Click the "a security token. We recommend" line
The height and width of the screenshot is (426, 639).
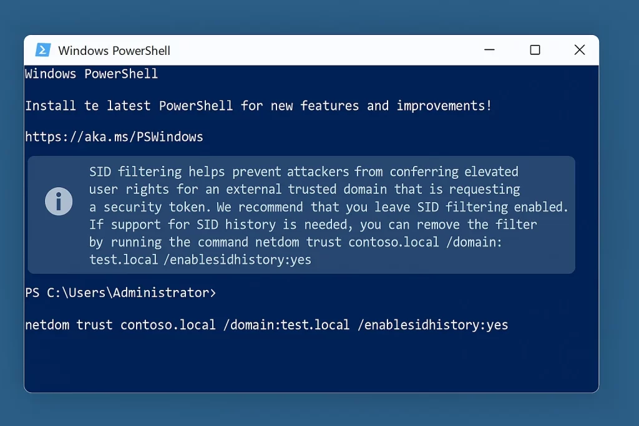click(328, 207)
